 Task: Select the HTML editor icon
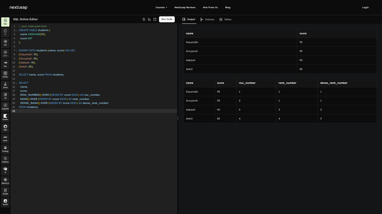pos(5,75)
